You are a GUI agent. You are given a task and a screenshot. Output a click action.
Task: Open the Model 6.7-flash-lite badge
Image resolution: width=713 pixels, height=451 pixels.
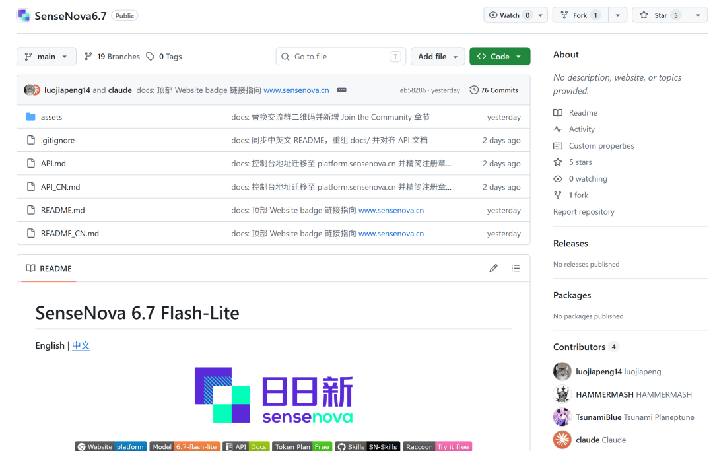185,446
